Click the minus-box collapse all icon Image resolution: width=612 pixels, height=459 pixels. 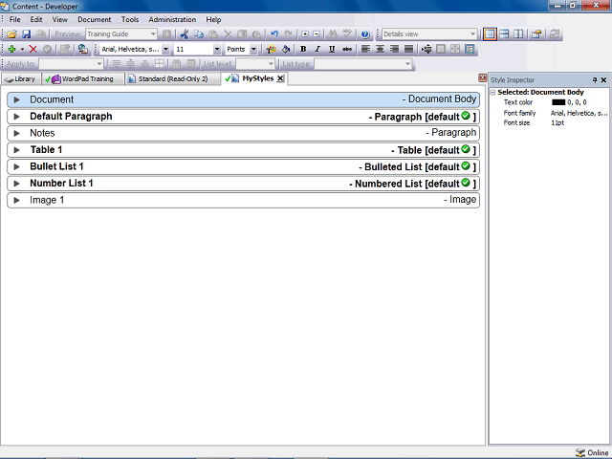(317, 34)
